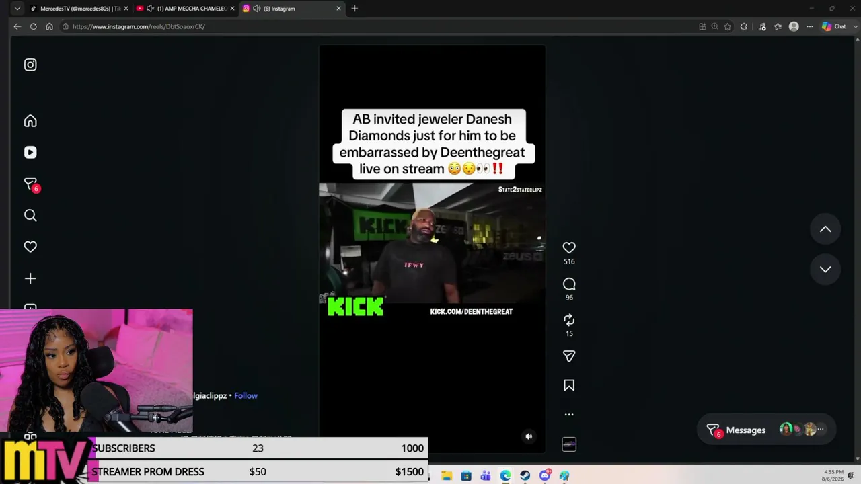Like the reel with 516 likes
Viewport: 861px width, 484px height.
click(569, 247)
